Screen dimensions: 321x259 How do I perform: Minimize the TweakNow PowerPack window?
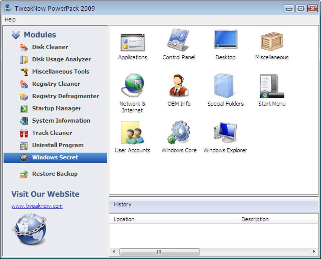tap(289, 9)
